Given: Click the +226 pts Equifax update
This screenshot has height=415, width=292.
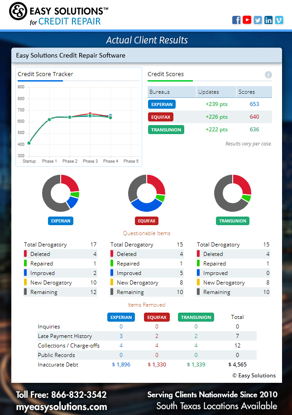Looking at the screenshot, I should pyautogui.click(x=216, y=117).
